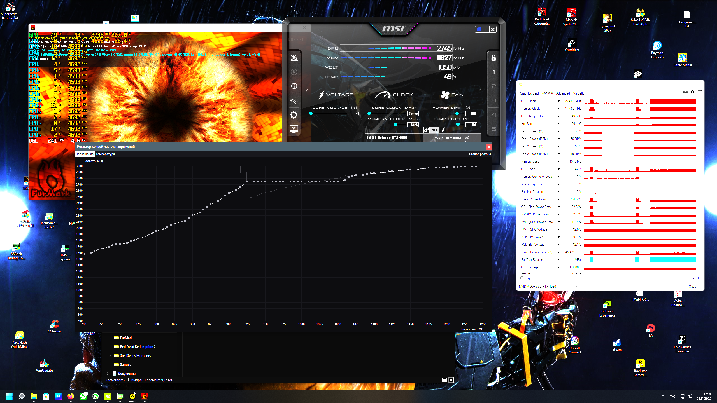Open the hardware monitor icon
The image size is (717, 403).
pos(294,129)
